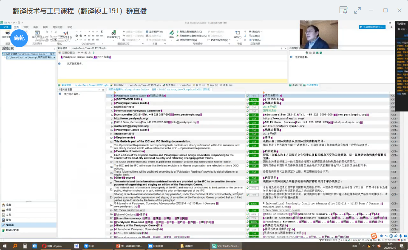Open the File ribbon tab
This screenshot has width=408, height=250.
6,27
